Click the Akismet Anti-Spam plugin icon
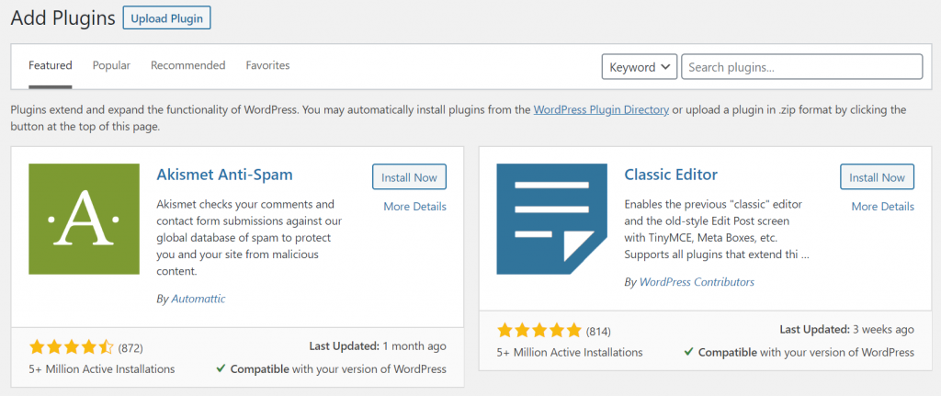The height and width of the screenshot is (396, 941). [x=84, y=219]
